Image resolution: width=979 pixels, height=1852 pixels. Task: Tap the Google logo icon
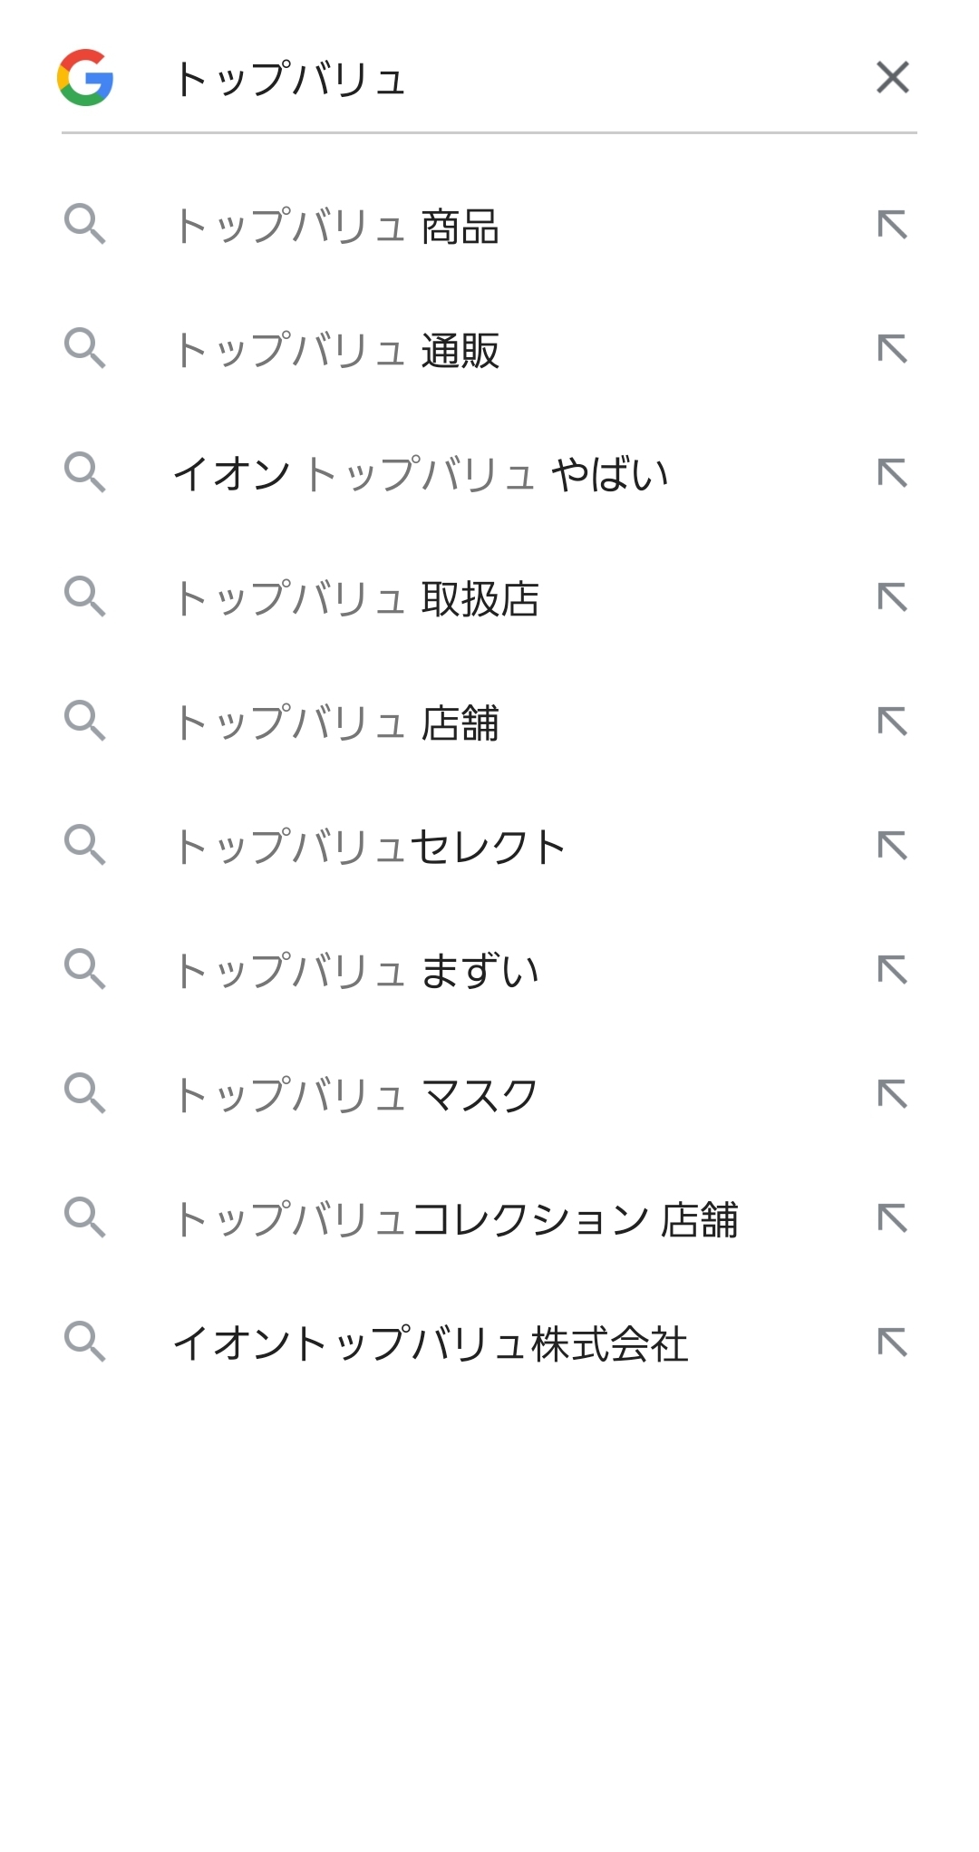click(85, 78)
